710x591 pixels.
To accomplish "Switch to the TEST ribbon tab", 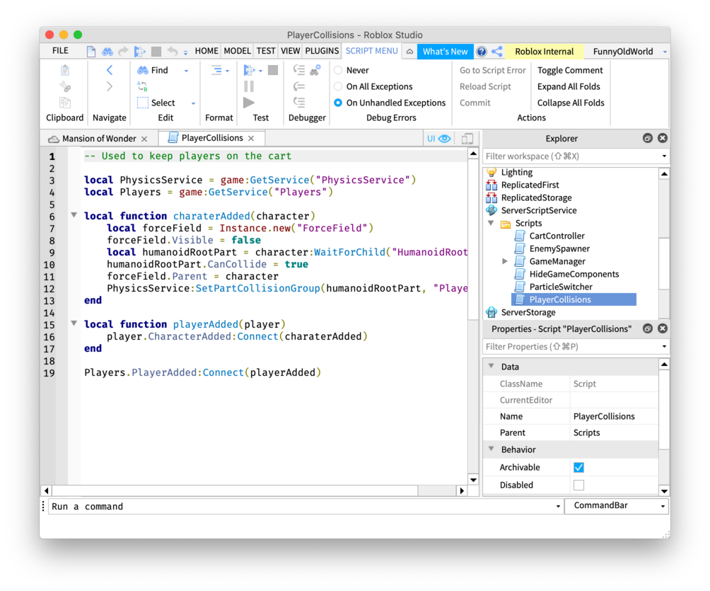I will tap(266, 51).
